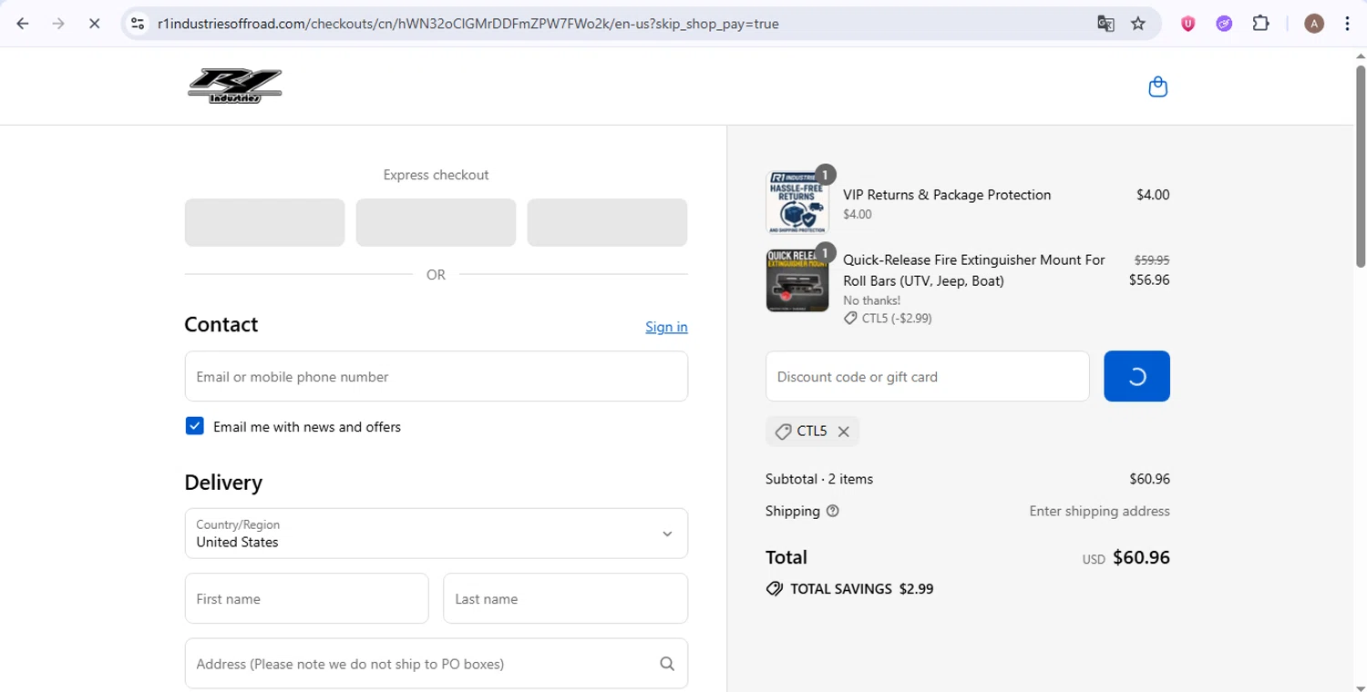1367x692 pixels.
Task: Click the discount apply button
Action: (1136, 376)
